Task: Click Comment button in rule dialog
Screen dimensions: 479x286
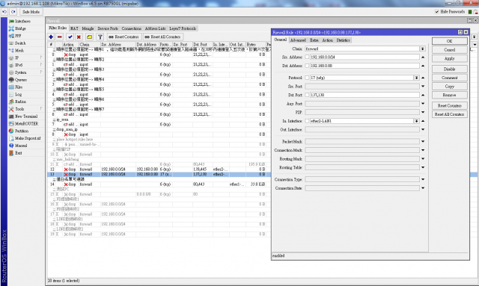Action: pos(449,78)
